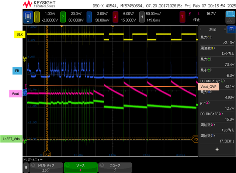Image resolution: width=236 pixels, height=173 pixels.
Task: Click the channel 2 ground level marker
Action: tap(25, 141)
